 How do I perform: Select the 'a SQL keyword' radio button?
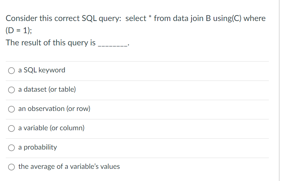pyautogui.click(x=12, y=71)
